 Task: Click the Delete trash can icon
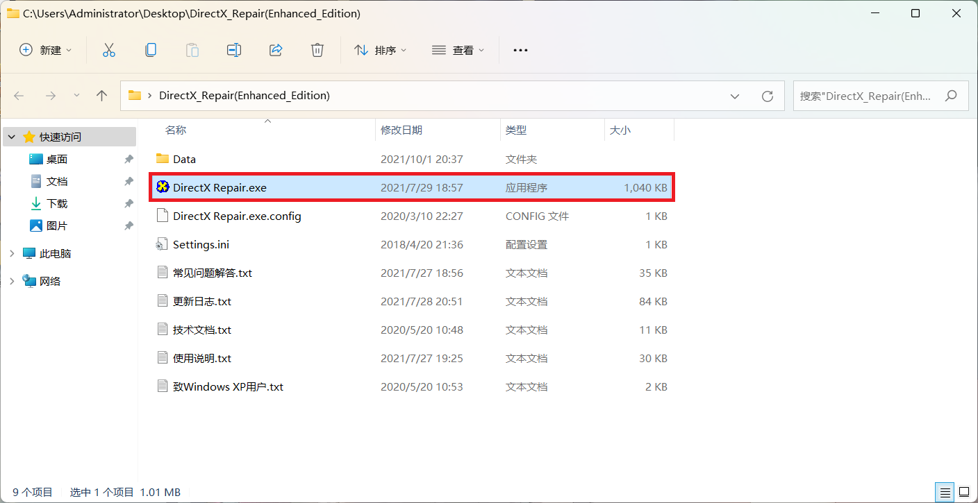[317, 50]
